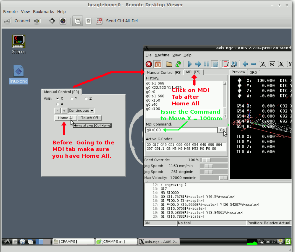Zoom in on the AXIS preview

245,64
